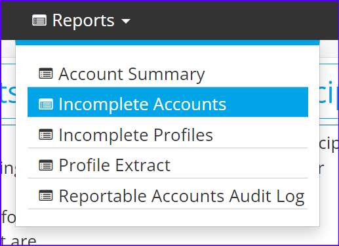Click blank highlighted area right of Incomplete Accounts
339x246 pixels.
click(267, 102)
